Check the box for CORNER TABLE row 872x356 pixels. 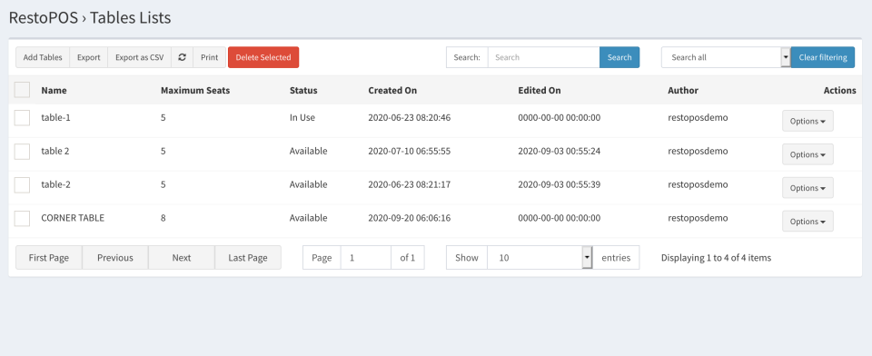[x=22, y=218]
